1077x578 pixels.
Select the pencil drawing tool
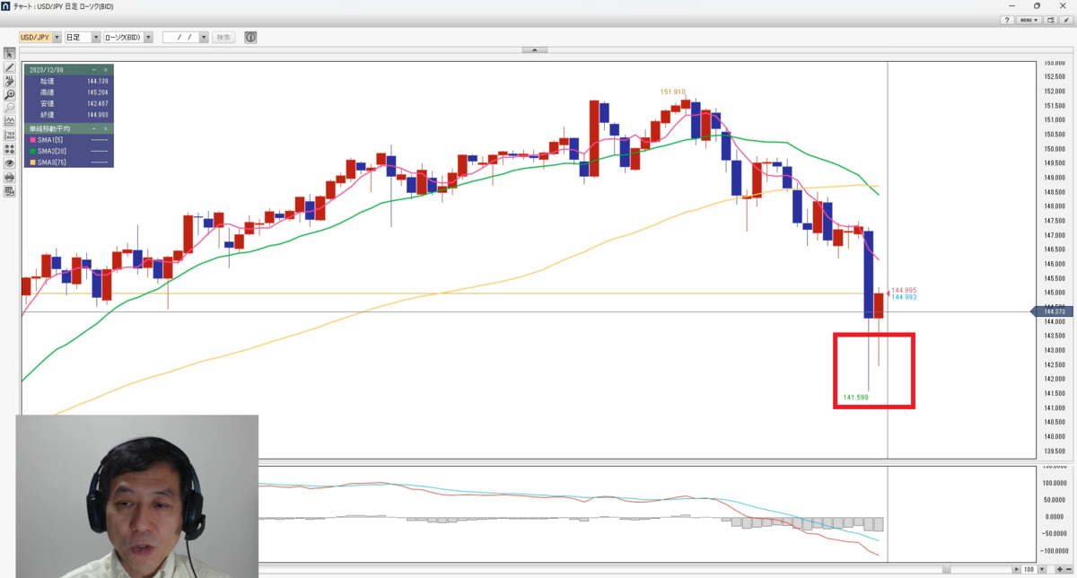pos(9,67)
